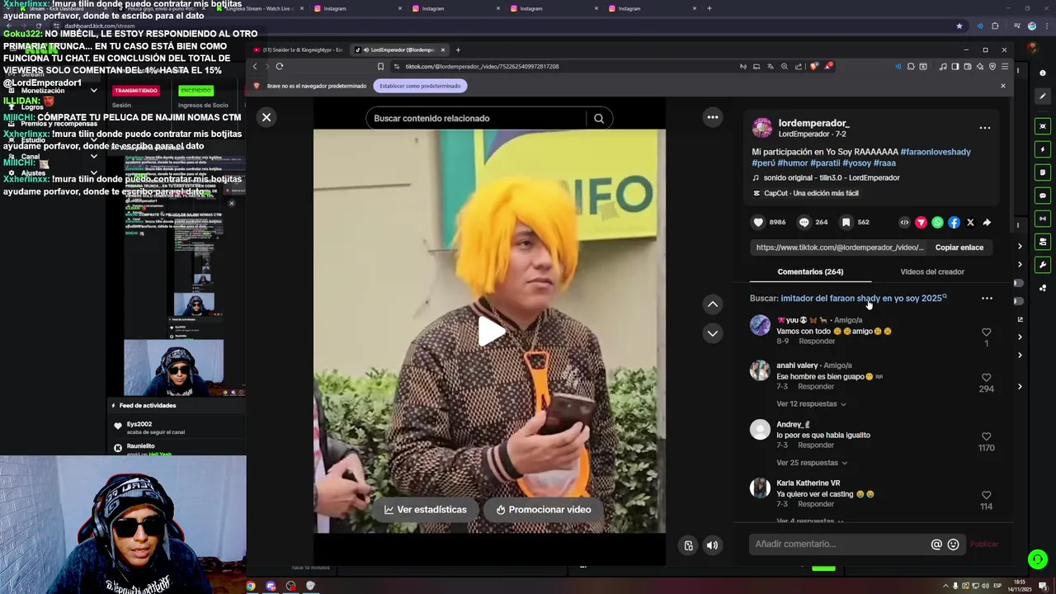Viewport: 1056px width, 594px height.
Task: Switch to Videos del creador tab
Action: tap(932, 271)
